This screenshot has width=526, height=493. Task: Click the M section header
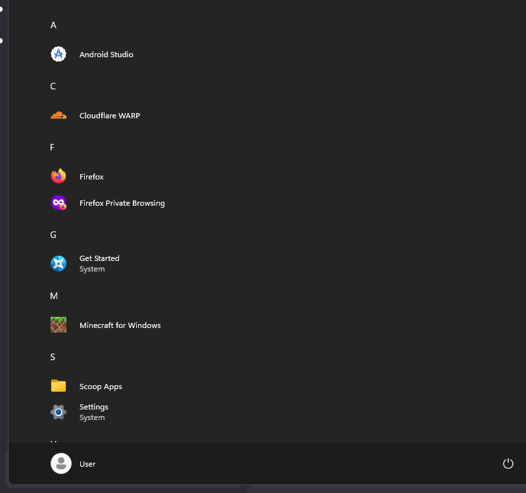point(54,296)
